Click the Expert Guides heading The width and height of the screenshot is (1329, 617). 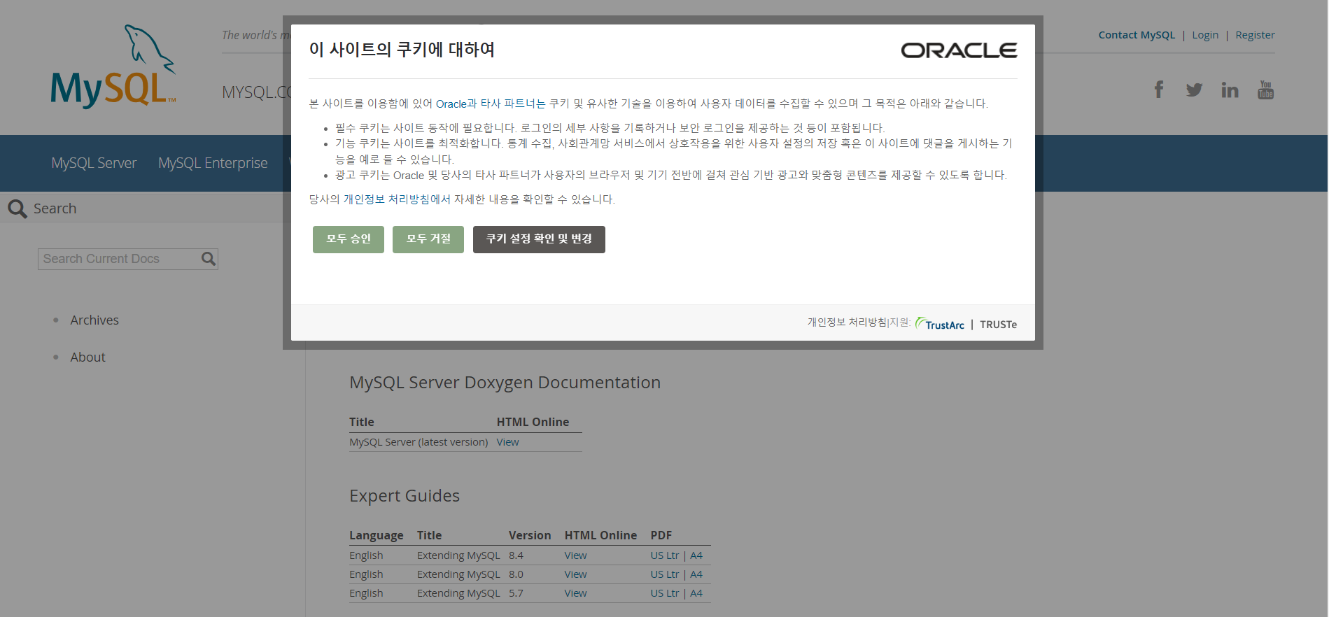pyautogui.click(x=405, y=496)
